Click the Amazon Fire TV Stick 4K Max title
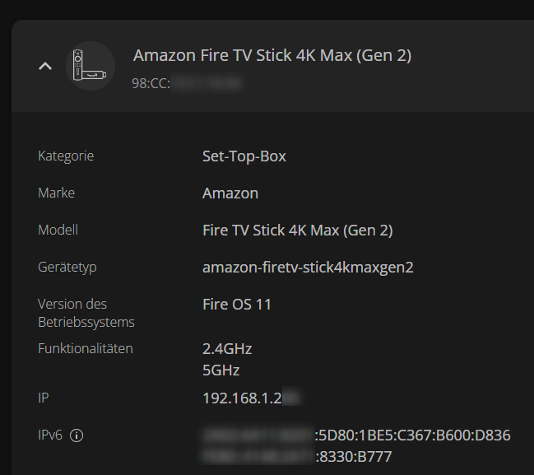This screenshot has width=534, height=475. pos(272,55)
